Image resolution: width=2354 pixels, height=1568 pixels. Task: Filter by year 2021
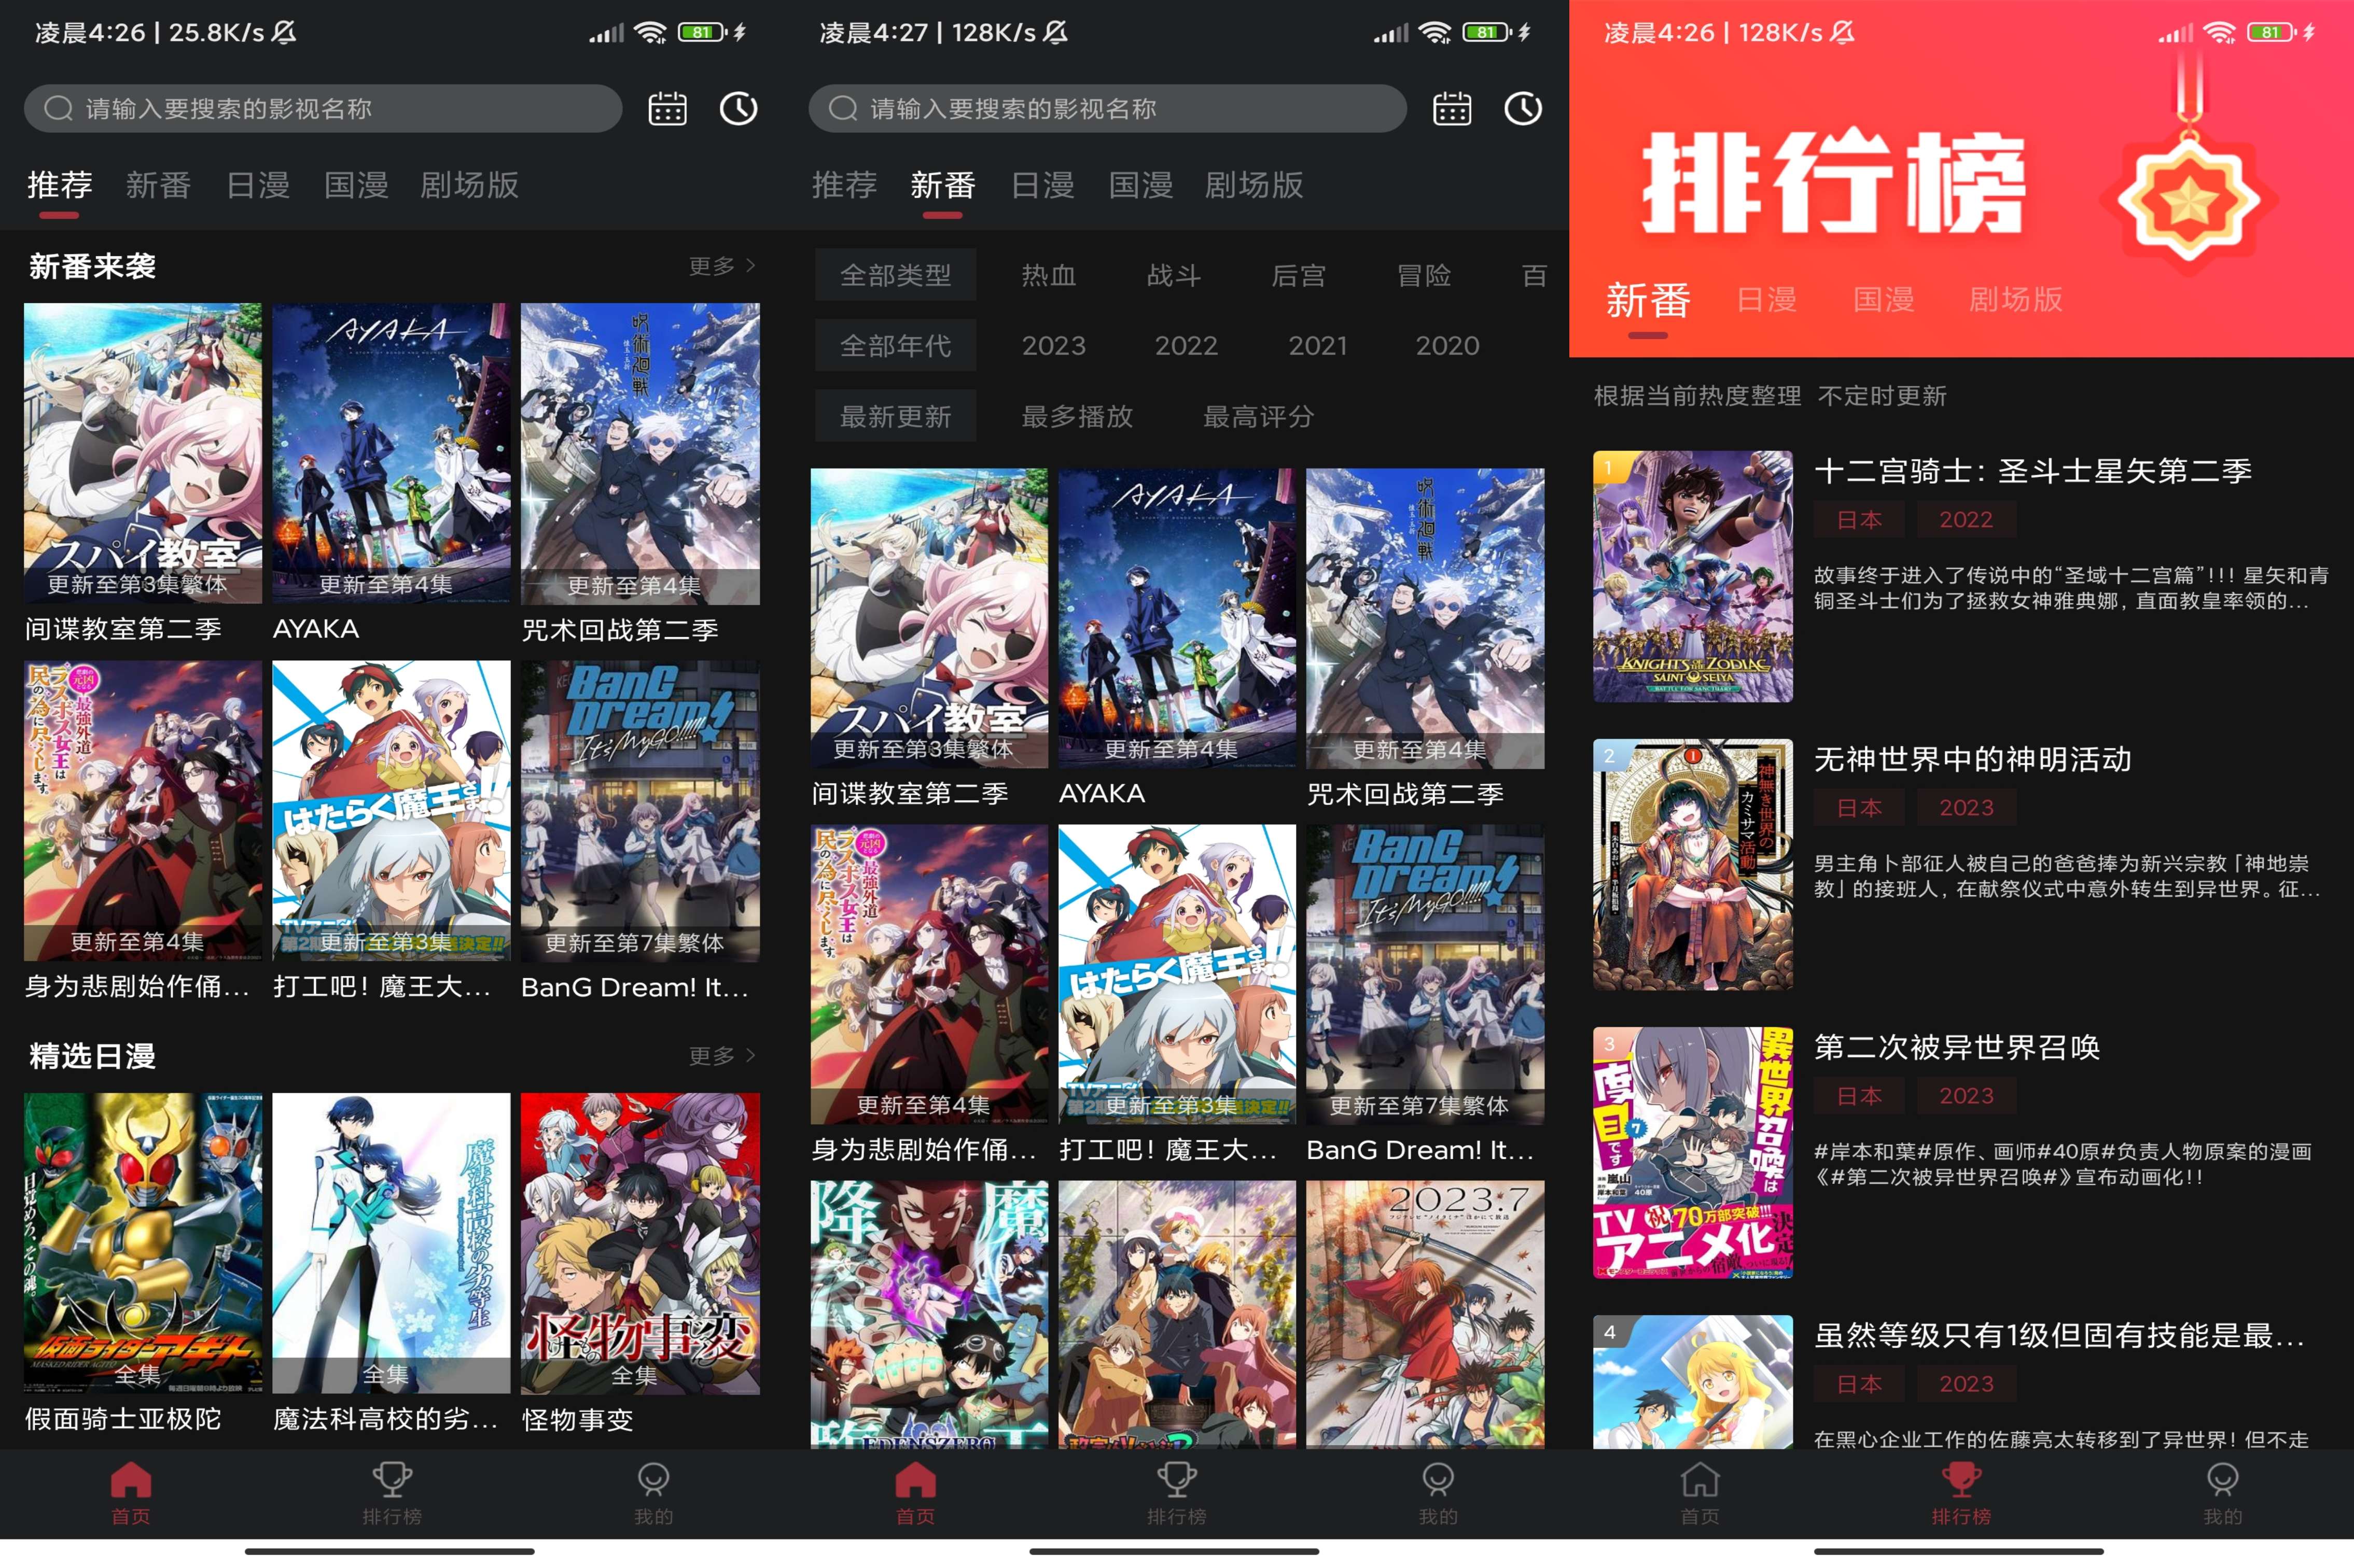click(x=1318, y=345)
